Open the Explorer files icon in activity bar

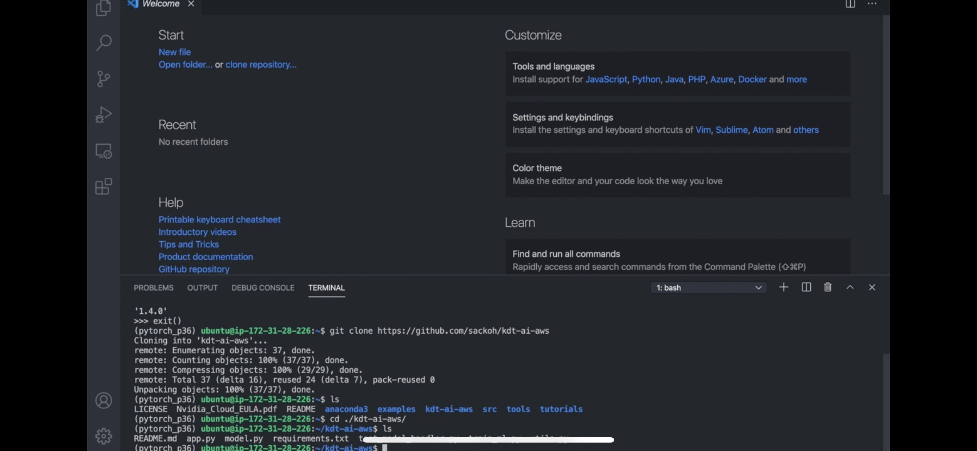(x=103, y=8)
